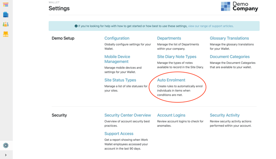
Task: Click 'Manage the types of notes' description
Action: 180,65
